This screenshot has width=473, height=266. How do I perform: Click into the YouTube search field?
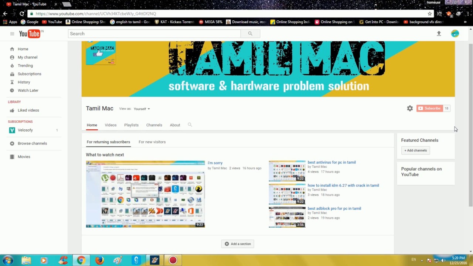154,34
